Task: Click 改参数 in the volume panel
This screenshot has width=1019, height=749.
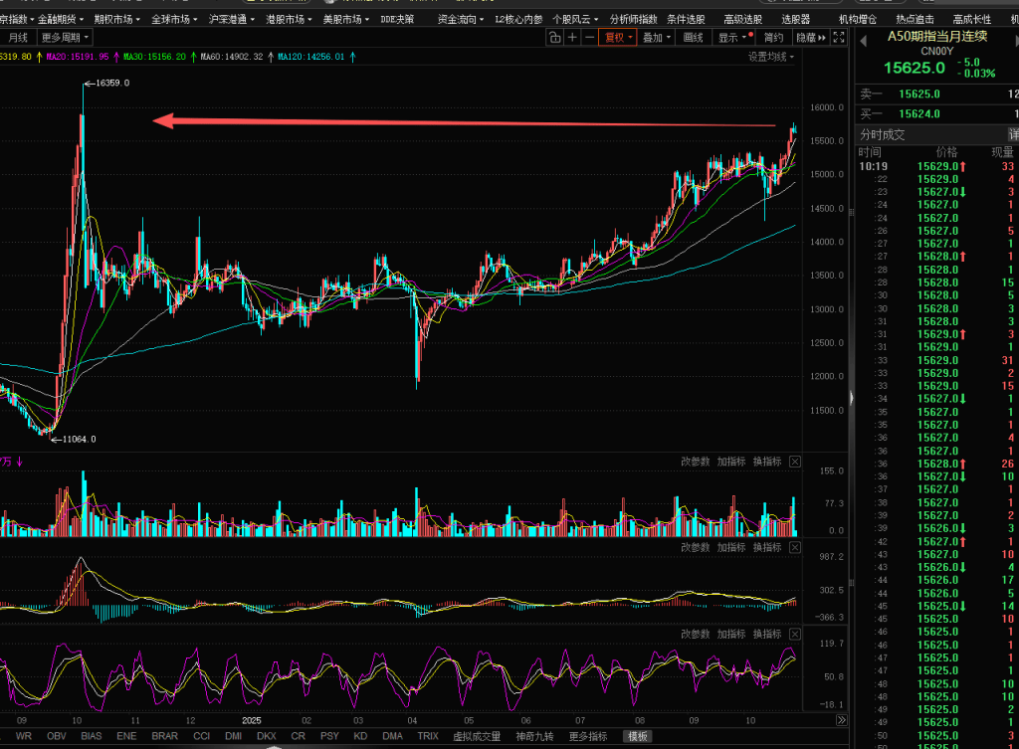Action: (x=696, y=462)
